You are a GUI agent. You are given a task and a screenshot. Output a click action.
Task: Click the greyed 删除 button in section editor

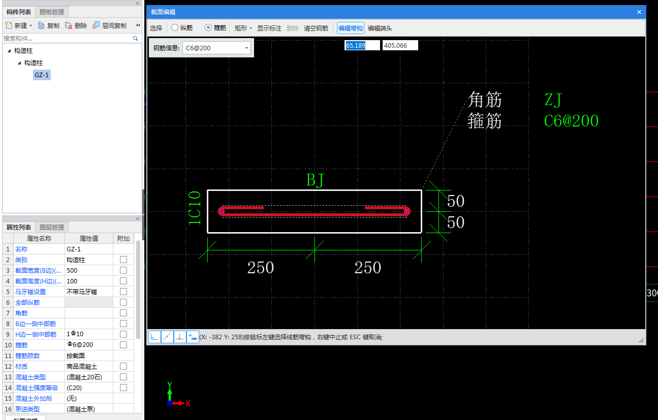tap(293, 28)
